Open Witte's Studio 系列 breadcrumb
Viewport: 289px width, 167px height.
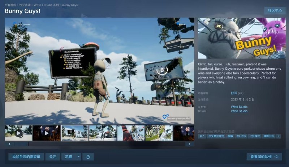click(46, 5)
